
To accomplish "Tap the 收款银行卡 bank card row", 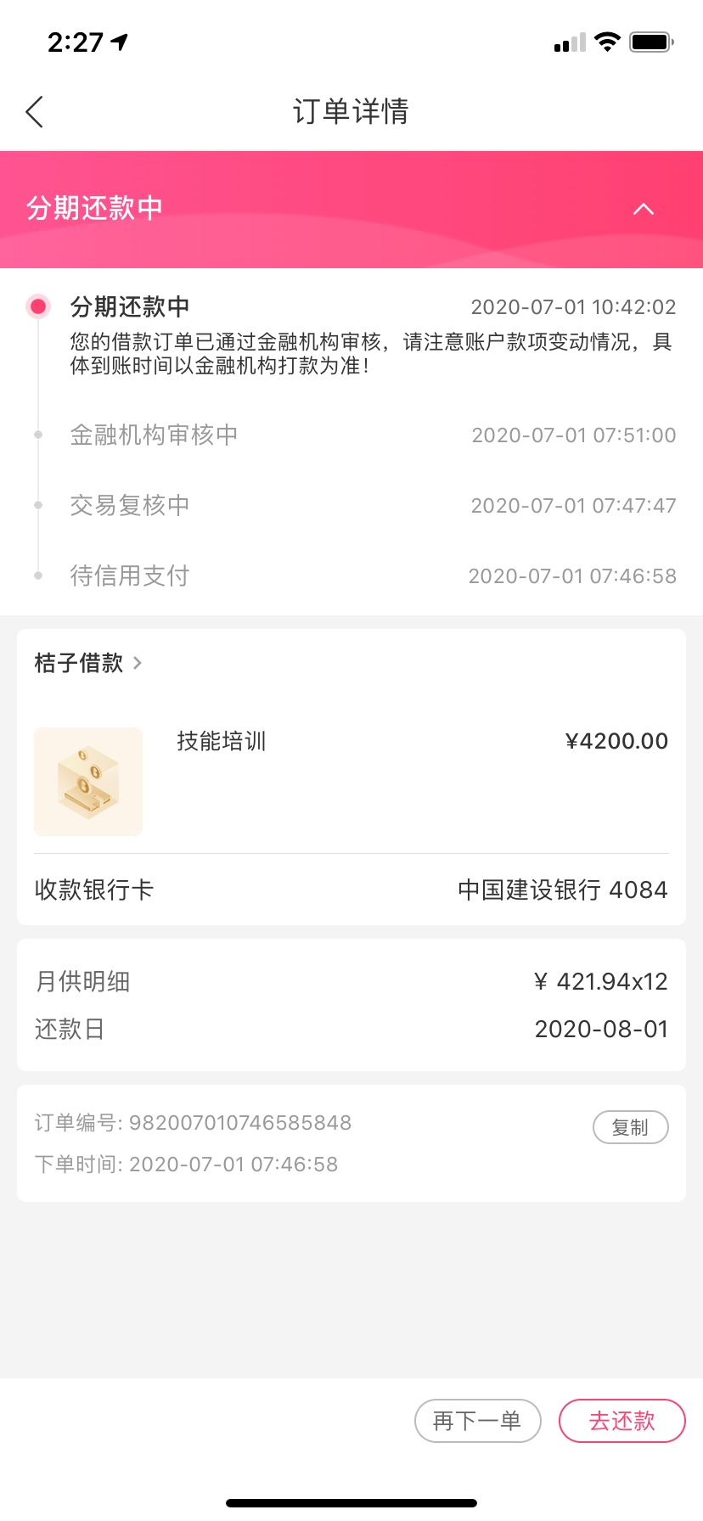I will pos(351,890).
